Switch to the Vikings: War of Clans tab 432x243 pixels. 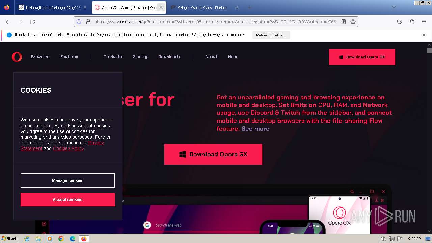pyautogui.click(x=205, y=7)
